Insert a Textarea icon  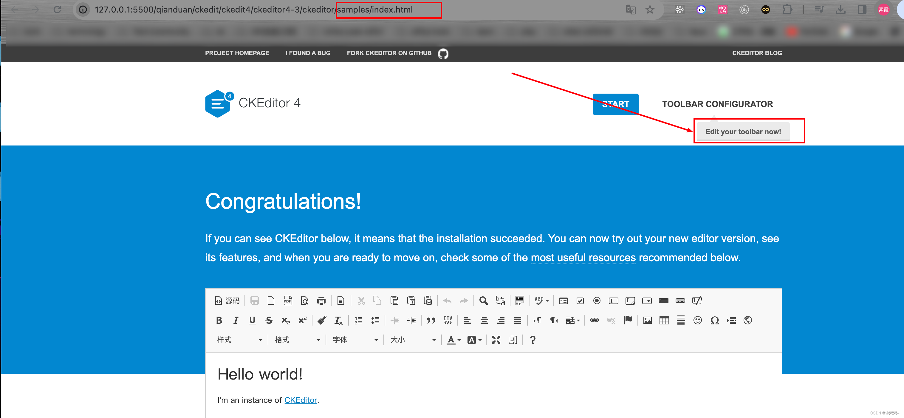630,301
